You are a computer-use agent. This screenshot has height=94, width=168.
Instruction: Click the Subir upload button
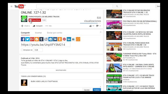click(x=158, y=6)
